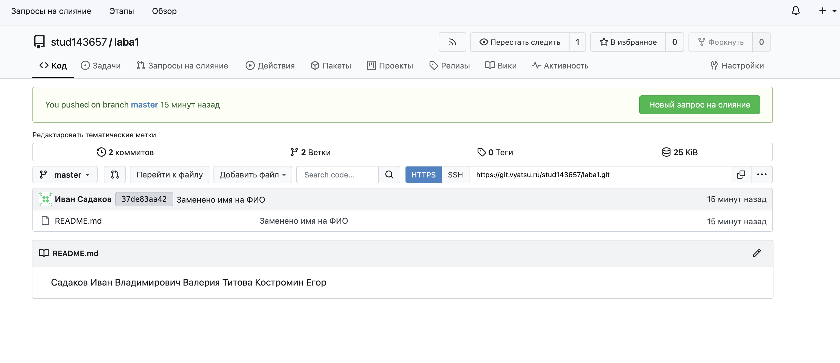Switch to the Вики tab
The width and height of the screenshot is (840, 363).
tap(501, 66)
